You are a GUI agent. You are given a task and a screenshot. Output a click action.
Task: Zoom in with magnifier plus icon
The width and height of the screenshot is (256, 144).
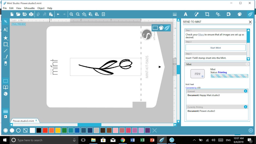coord(71,14)
